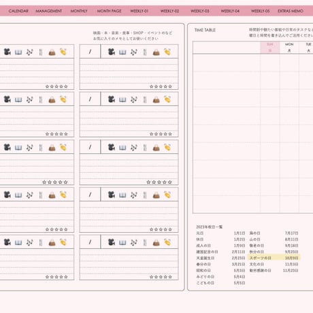Click the みどりの日 holiday entry
The image size is (313, 313).
205,277
